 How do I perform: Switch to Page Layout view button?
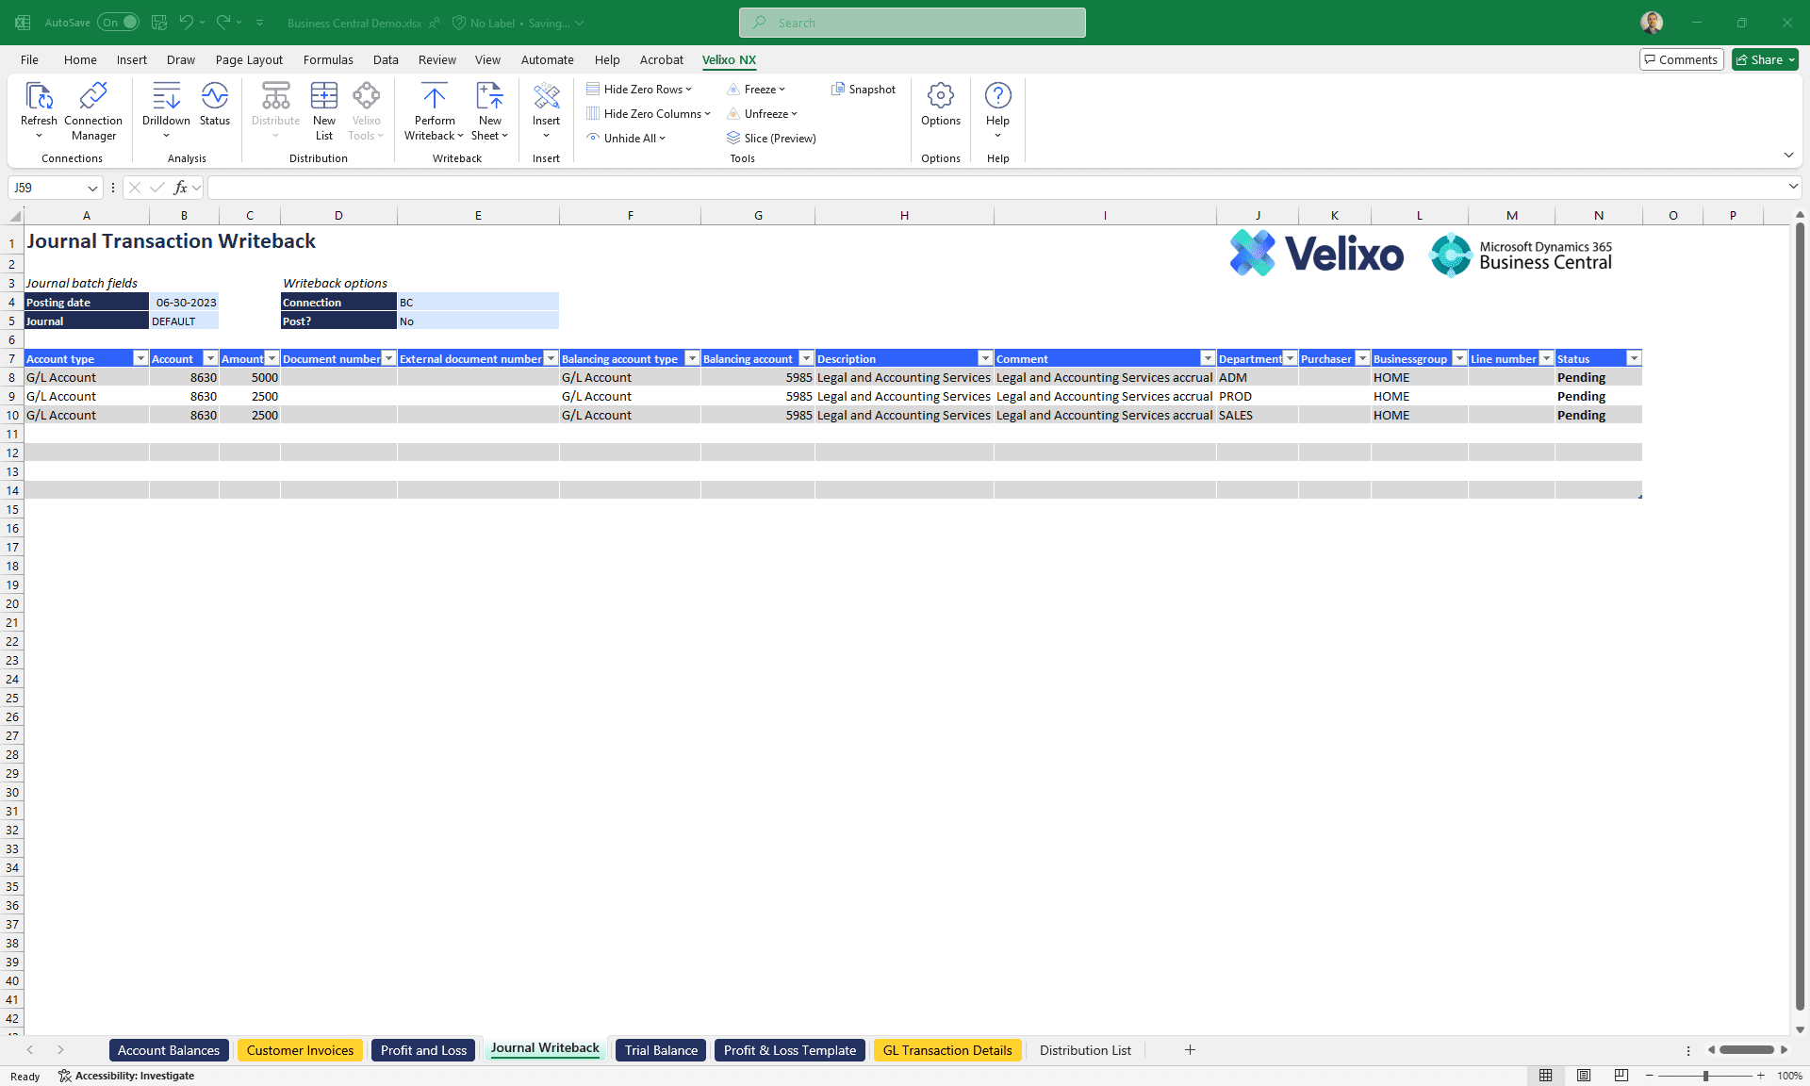point(1584,1076)
